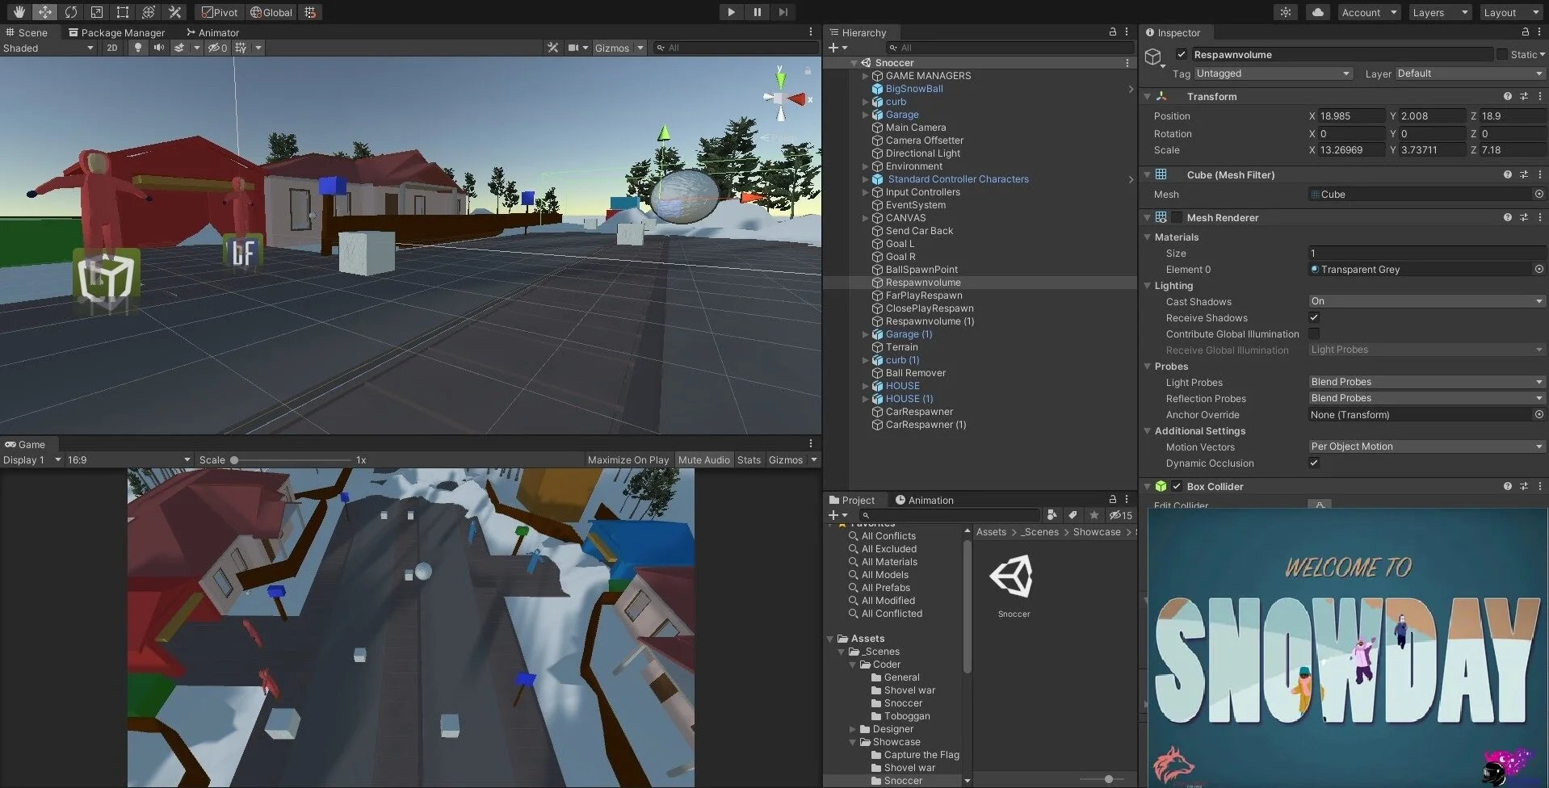Select the Snoccer scene asset thumbnail
This screenshot has height=788, width=1549.
tap(1012, 576)
